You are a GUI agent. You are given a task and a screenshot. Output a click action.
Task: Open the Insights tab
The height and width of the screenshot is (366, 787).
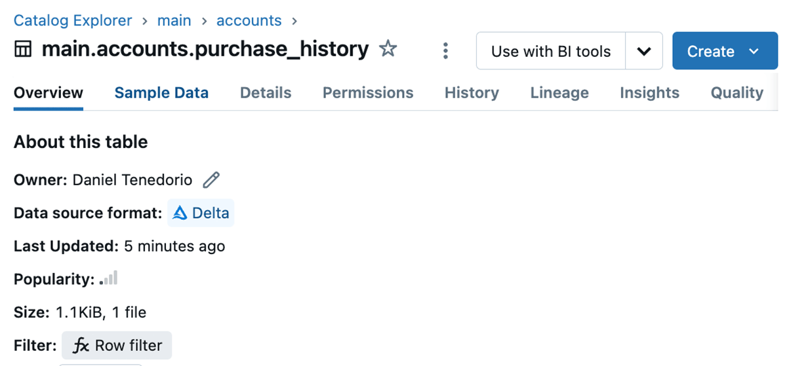click(x=649, y=93)
